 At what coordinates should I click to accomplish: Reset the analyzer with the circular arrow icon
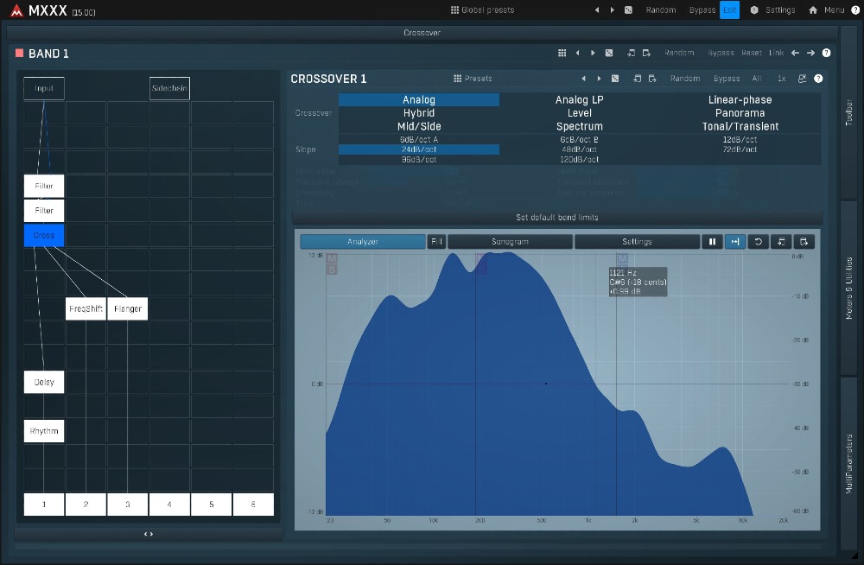(759, 242)
